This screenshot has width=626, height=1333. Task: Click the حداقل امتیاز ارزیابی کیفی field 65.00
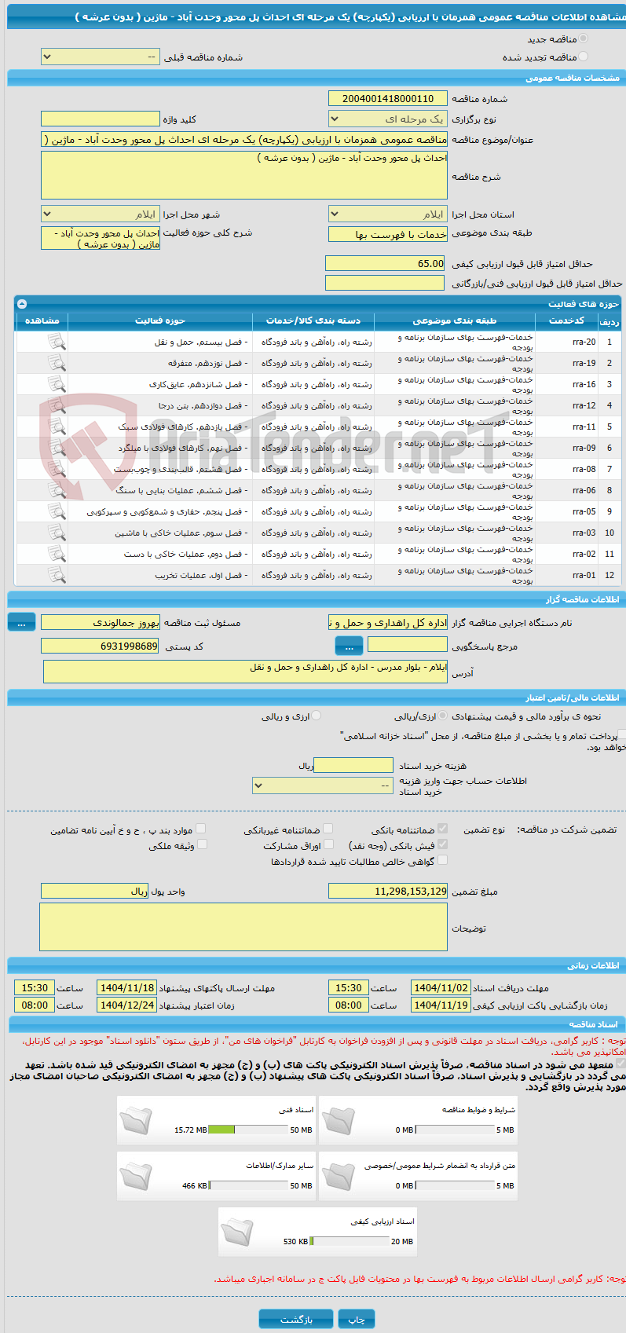tap(385, 263)
